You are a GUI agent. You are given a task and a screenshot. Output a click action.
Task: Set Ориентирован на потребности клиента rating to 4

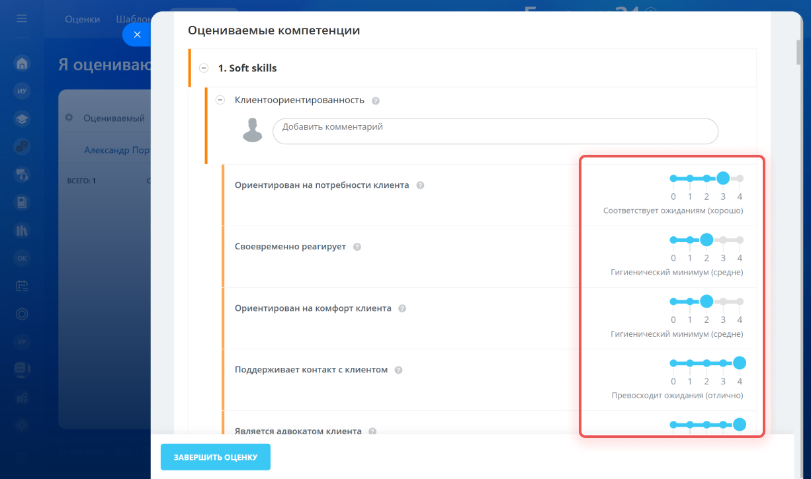(x=740, y=178)
